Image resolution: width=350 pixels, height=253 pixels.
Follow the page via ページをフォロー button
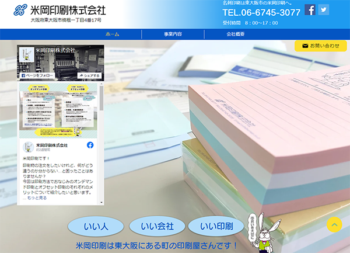coord(37,75)
